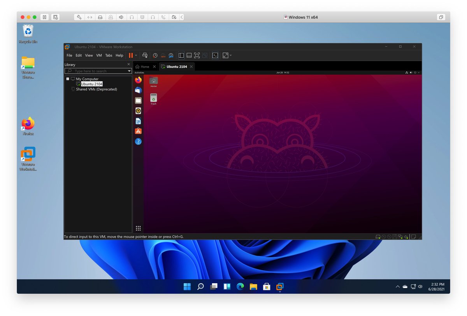Screen dimensions: 467x316
Task: Close the Home tab
Action: pyautogui.click(x=154, y=67)
